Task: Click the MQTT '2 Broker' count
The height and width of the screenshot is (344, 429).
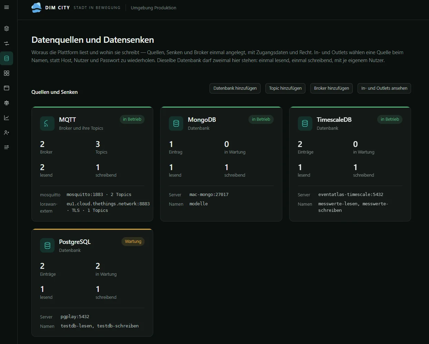Action: 46,147
